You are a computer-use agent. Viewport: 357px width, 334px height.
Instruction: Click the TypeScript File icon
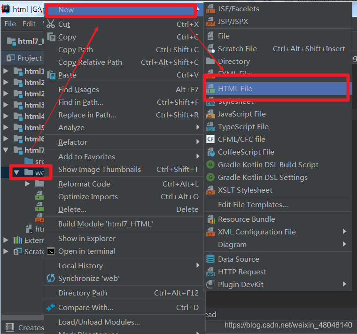(x=210, y=127)
